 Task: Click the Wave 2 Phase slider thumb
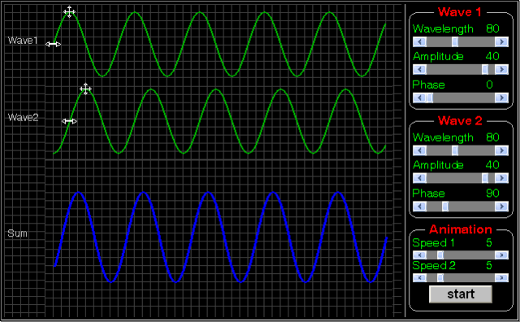point(445,207)
